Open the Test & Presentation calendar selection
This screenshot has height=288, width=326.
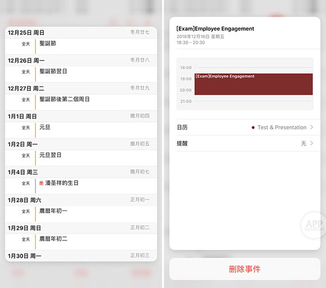pyautogui.click(x=282, y=127)
